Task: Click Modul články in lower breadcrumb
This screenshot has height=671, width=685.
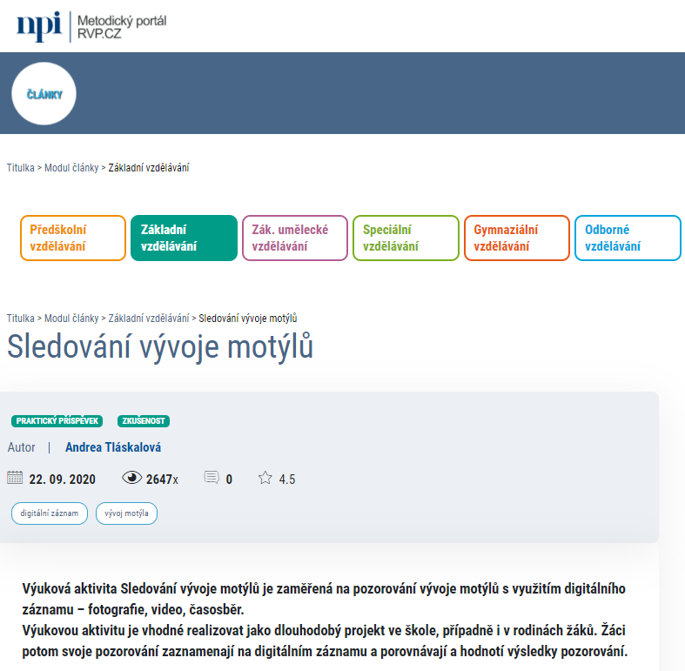Action: [x=71, y=319]
